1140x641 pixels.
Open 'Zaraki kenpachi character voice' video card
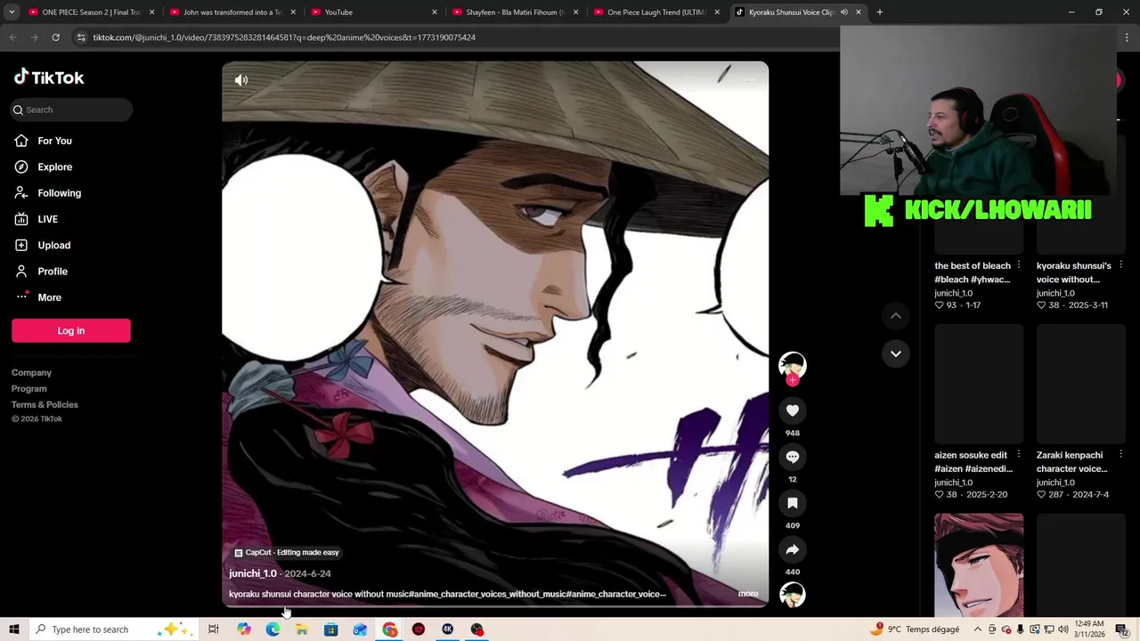1080,384
